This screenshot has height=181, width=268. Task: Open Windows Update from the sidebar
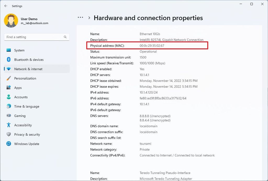[26, 144]
